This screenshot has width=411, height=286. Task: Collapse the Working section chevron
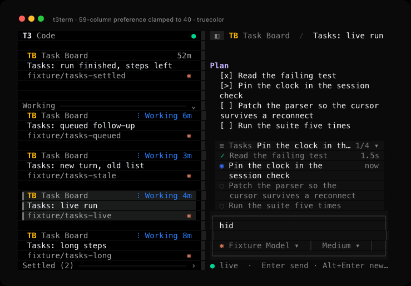[x=194, y=107]
